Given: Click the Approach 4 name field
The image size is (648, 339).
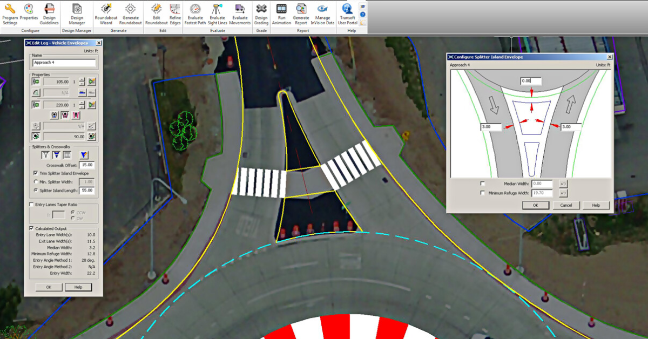Looking at the screenshot, I should tap(64, 63).
